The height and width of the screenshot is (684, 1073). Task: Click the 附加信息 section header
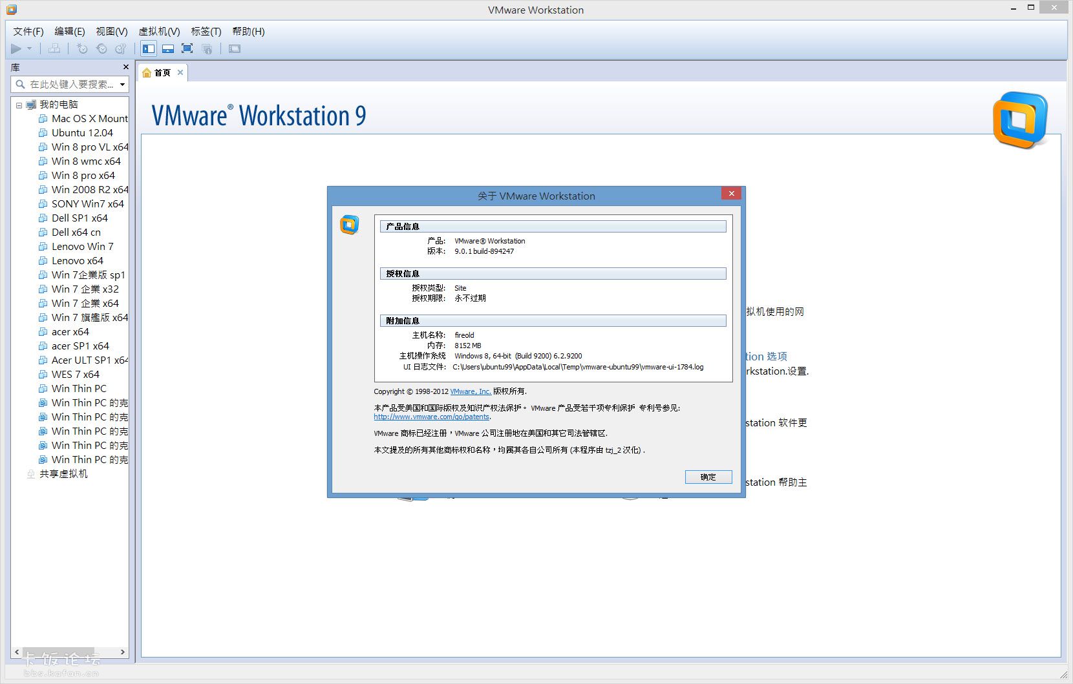tap(553, 320)
